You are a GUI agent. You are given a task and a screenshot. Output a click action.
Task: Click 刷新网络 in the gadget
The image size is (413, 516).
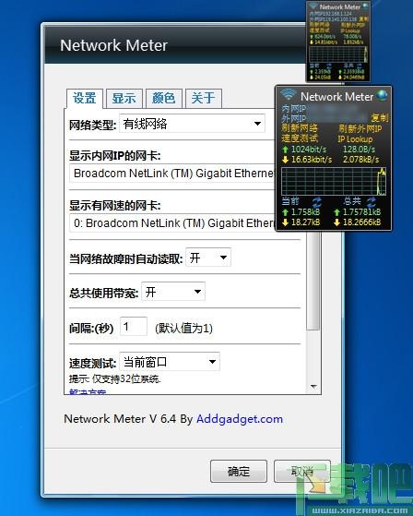[x=300, y=128]
